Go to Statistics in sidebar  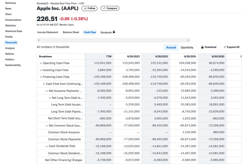(10, 26)
